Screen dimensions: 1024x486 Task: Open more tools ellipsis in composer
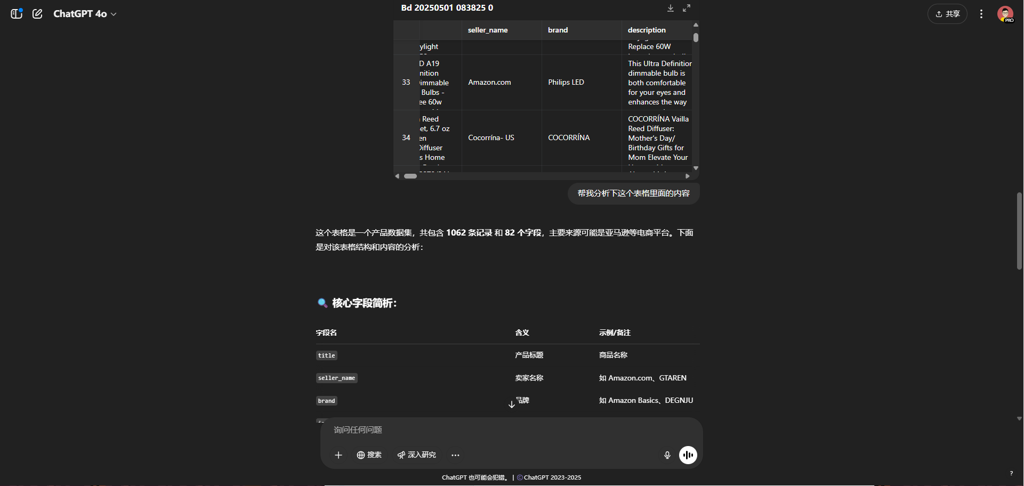pos(455,455)
